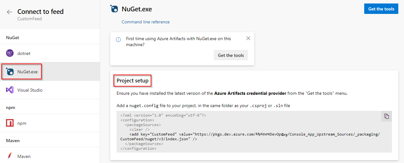Dismiss the first-time usage banner
Viewport: 404px width, 163px height.
tap(248, 38)
